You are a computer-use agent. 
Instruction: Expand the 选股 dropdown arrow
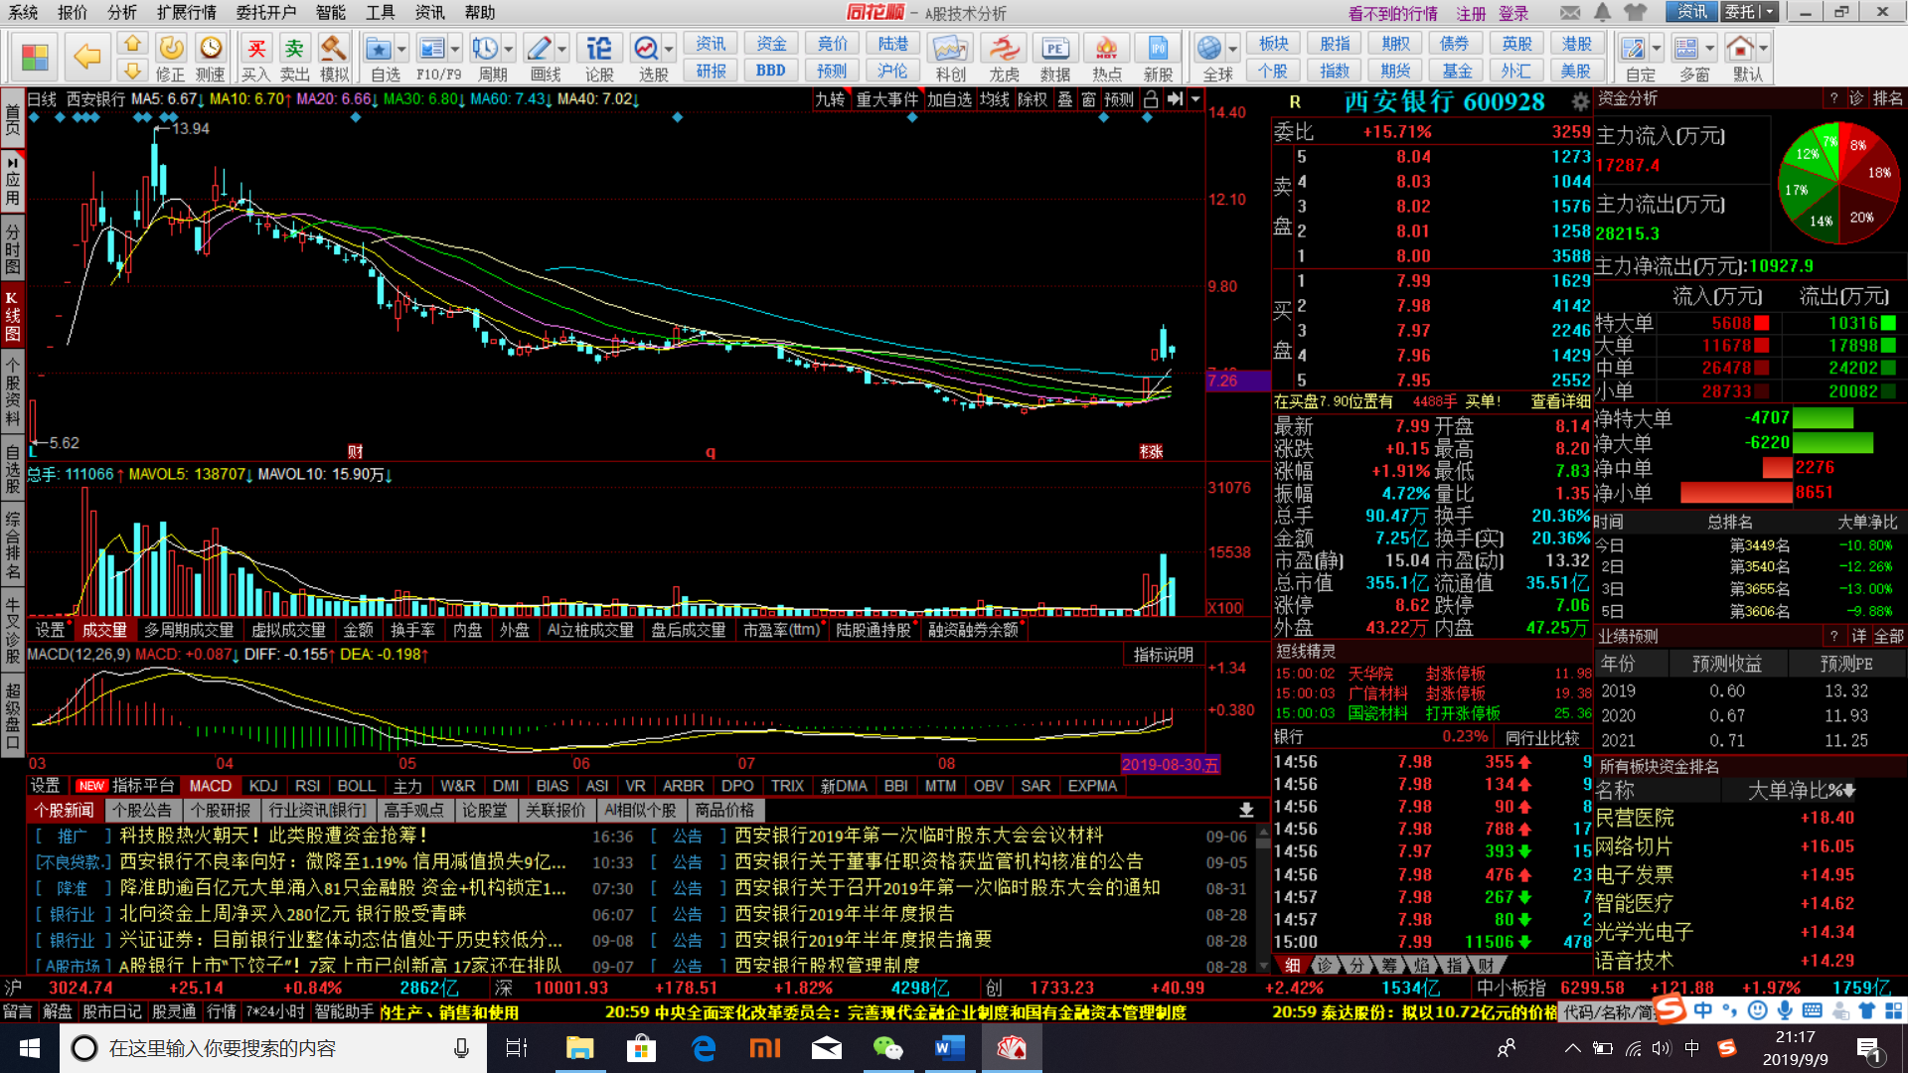point(670,49)
